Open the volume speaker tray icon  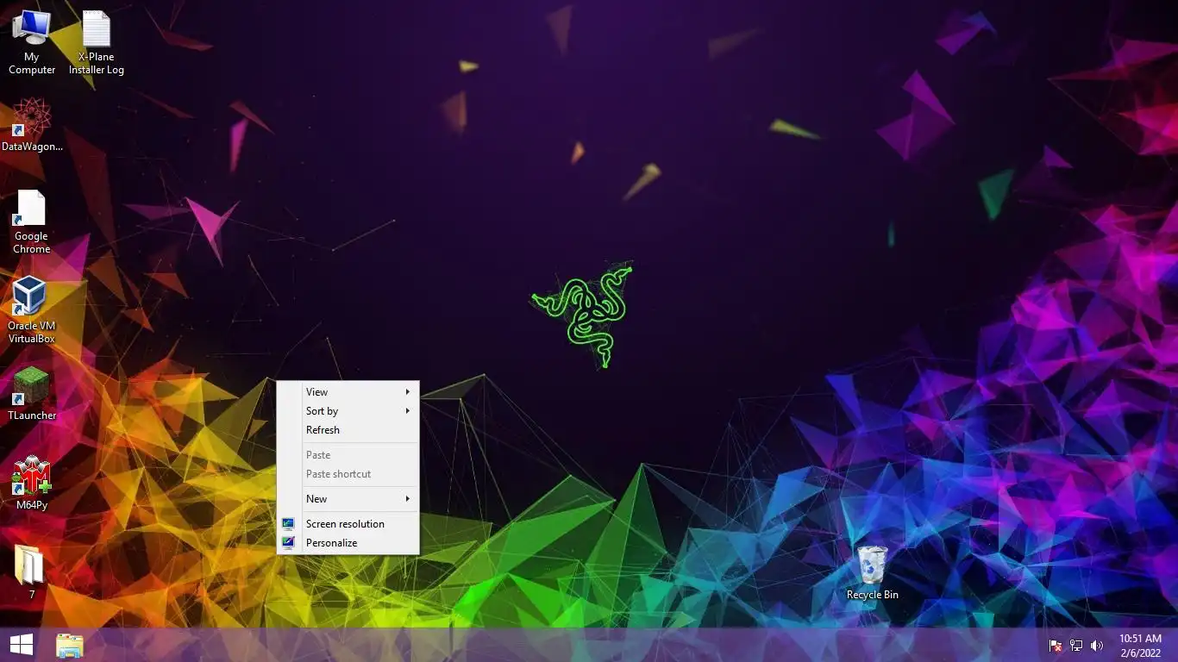(1097, 646)
